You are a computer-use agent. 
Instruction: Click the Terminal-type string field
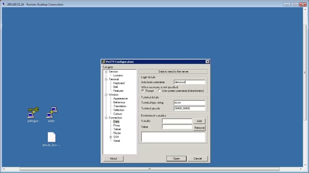[x=189, y=102]
